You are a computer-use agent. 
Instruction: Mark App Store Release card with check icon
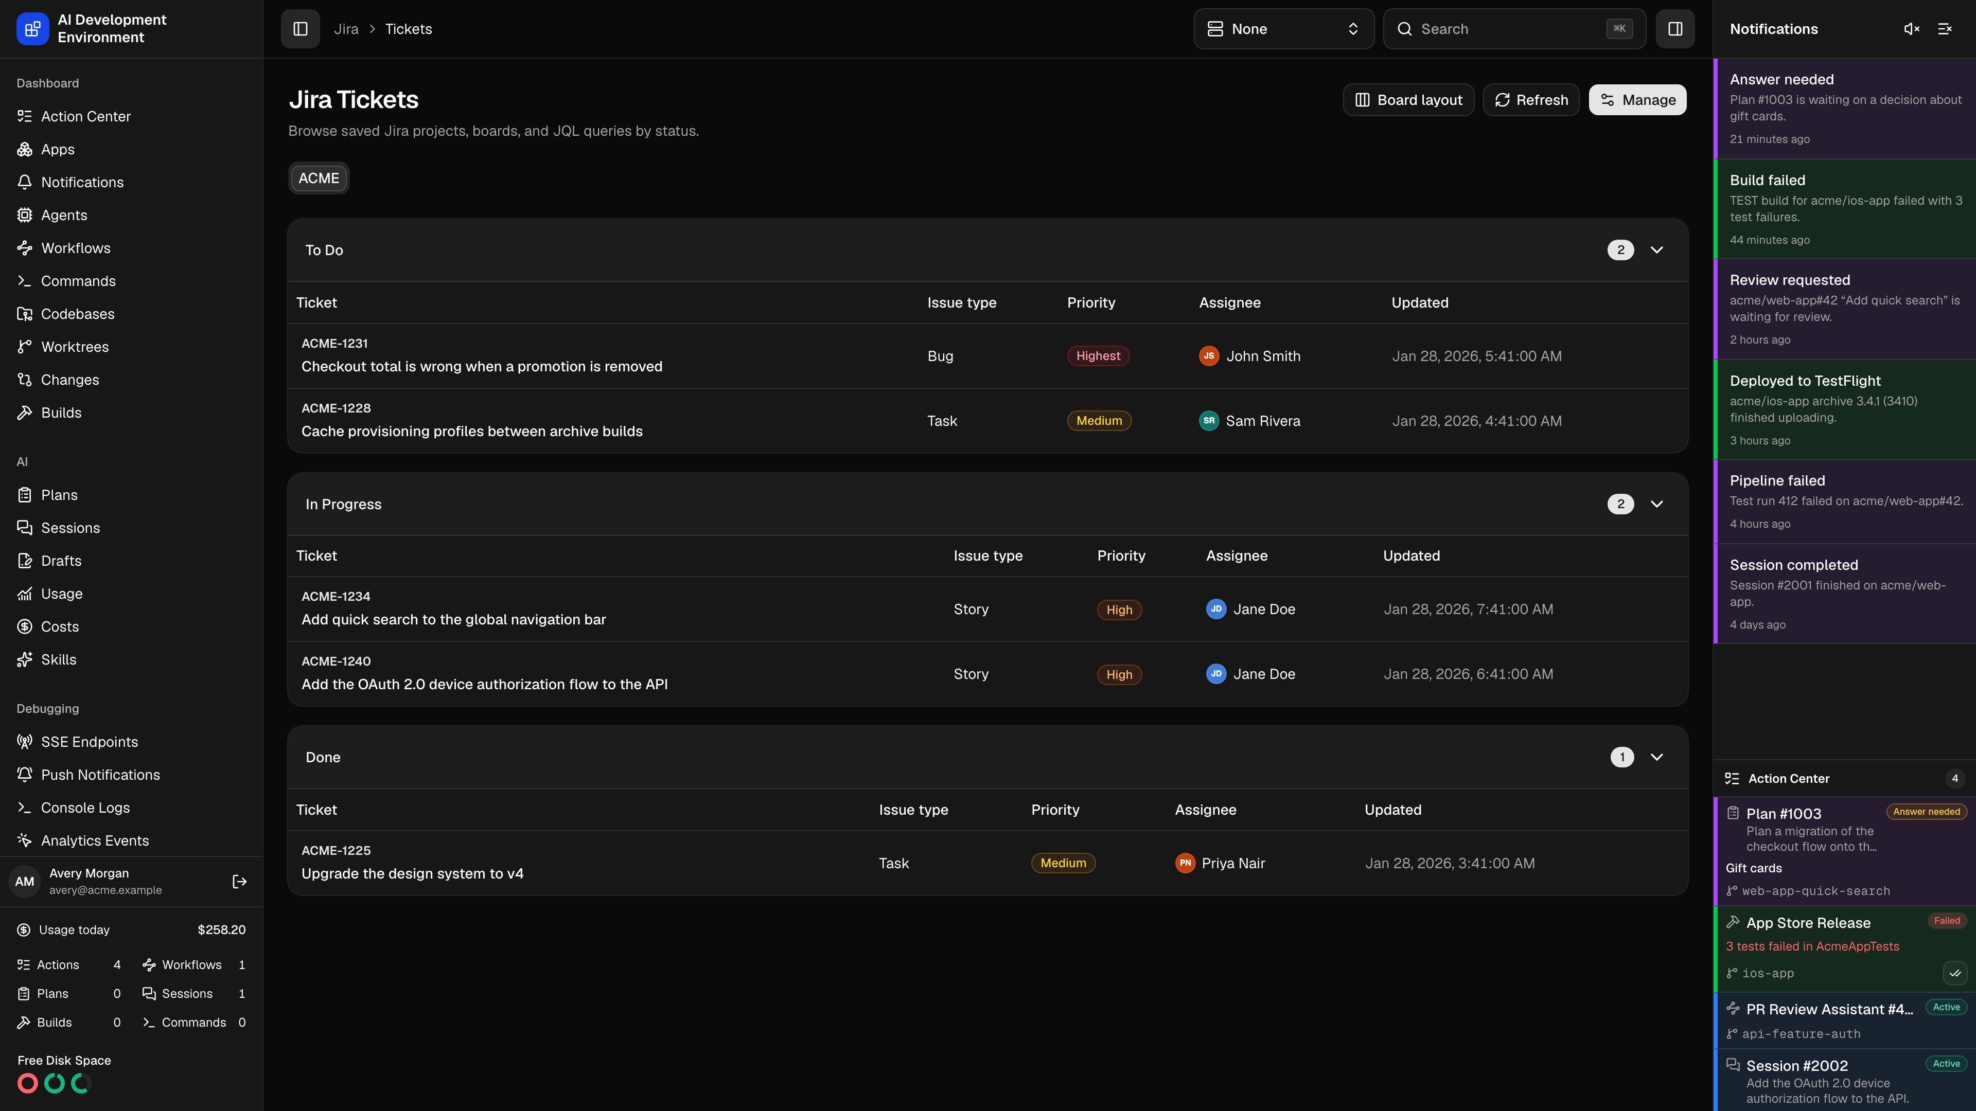1955,974
